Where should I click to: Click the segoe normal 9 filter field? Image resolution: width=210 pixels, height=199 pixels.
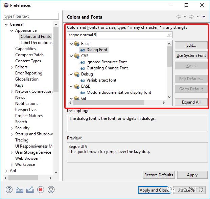pos(120,35)
